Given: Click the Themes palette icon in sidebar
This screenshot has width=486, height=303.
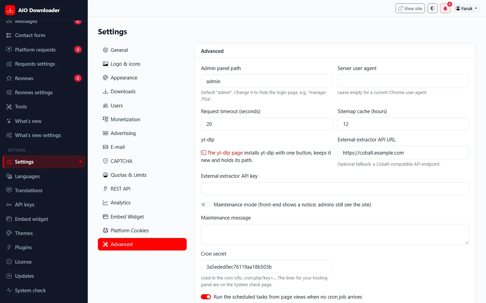Looking at the screenshot, I should tap(9, 233).
